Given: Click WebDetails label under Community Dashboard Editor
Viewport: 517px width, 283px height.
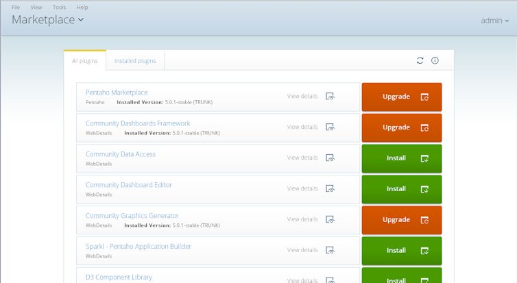Looking at the screenshot, I should click(99, 195).
